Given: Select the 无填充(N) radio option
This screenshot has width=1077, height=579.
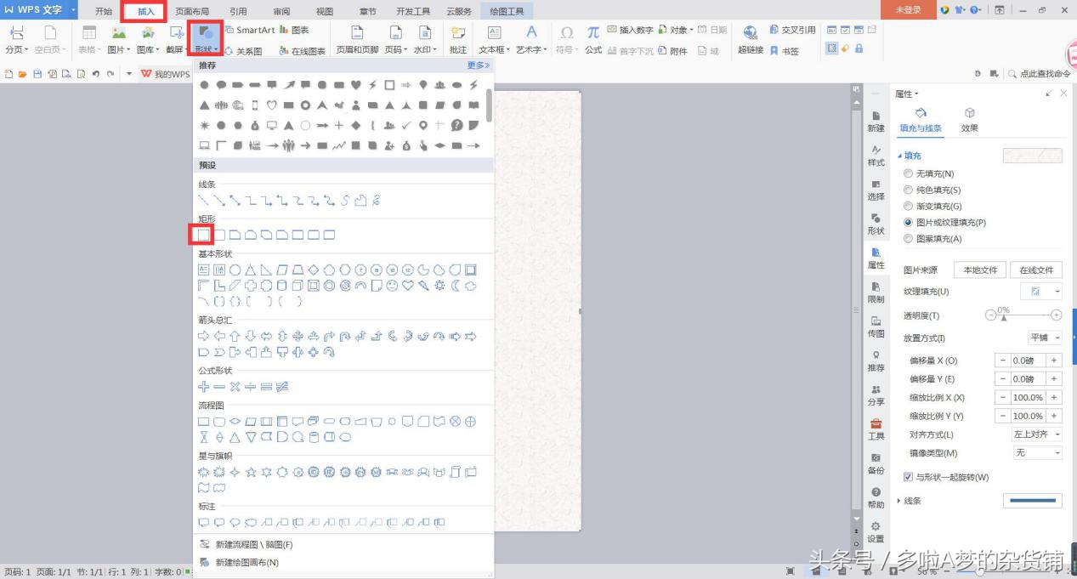Looking at the screenshot, I should click(909, 173).
